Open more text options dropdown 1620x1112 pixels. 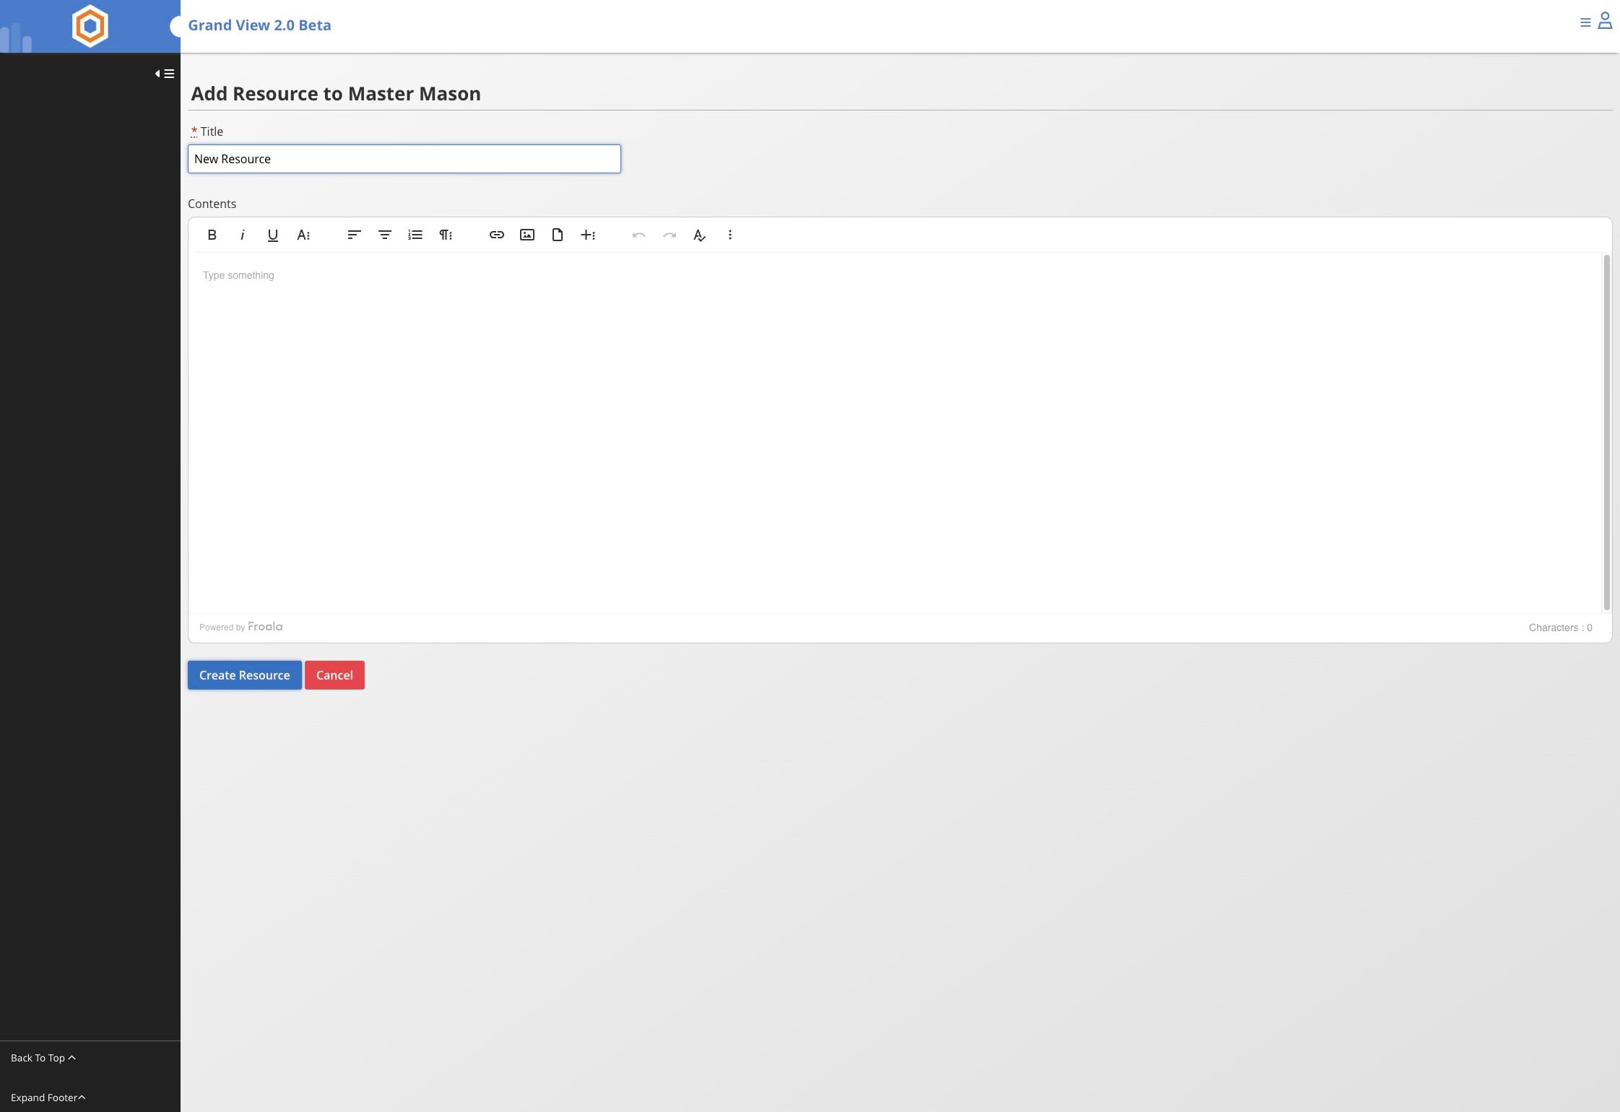[x=303, y=235]
